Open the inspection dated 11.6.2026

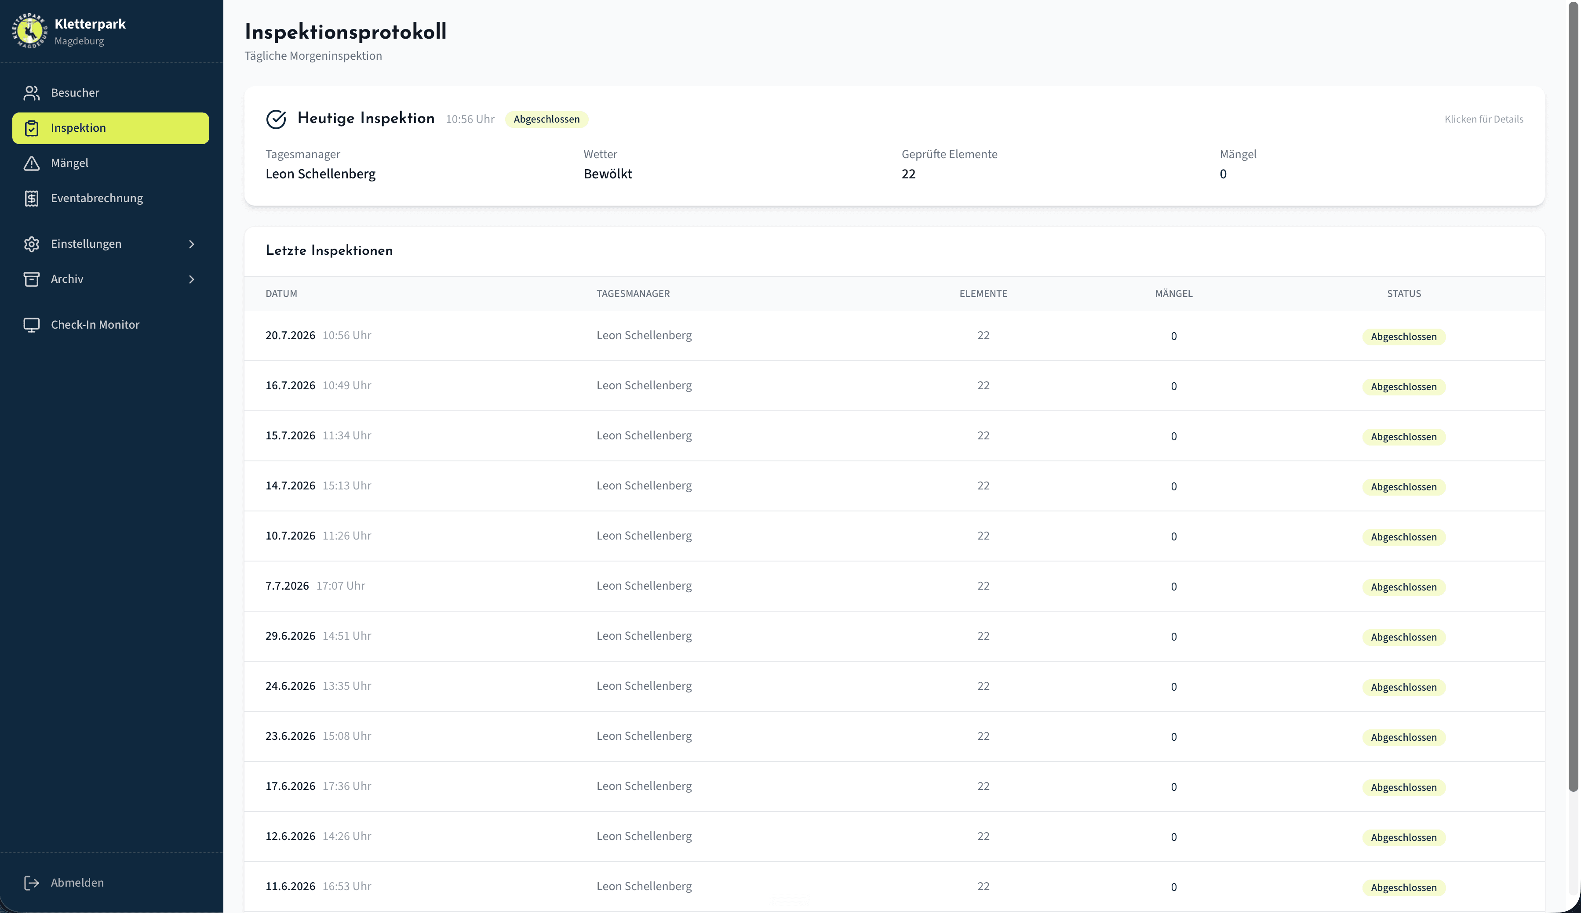(x=894, y=887)
